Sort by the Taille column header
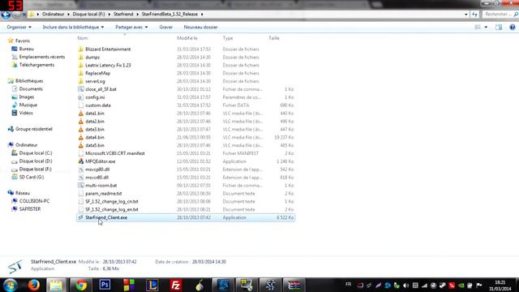This screenshot has width=519, height=292. tap(274, 38)
